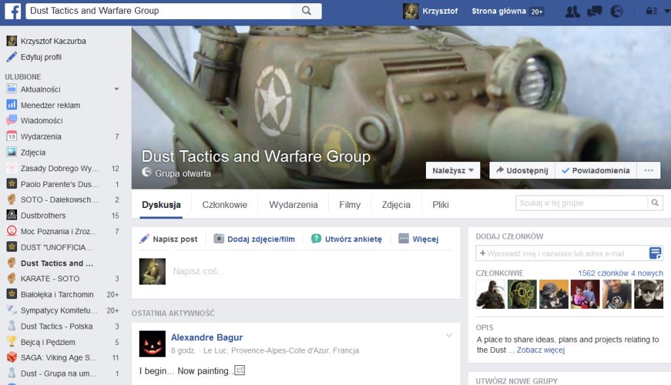The height and width of the screenshot is (385, 671).
Task: Switch to the Dyskusja tab
Action: (x=161, y=205)
